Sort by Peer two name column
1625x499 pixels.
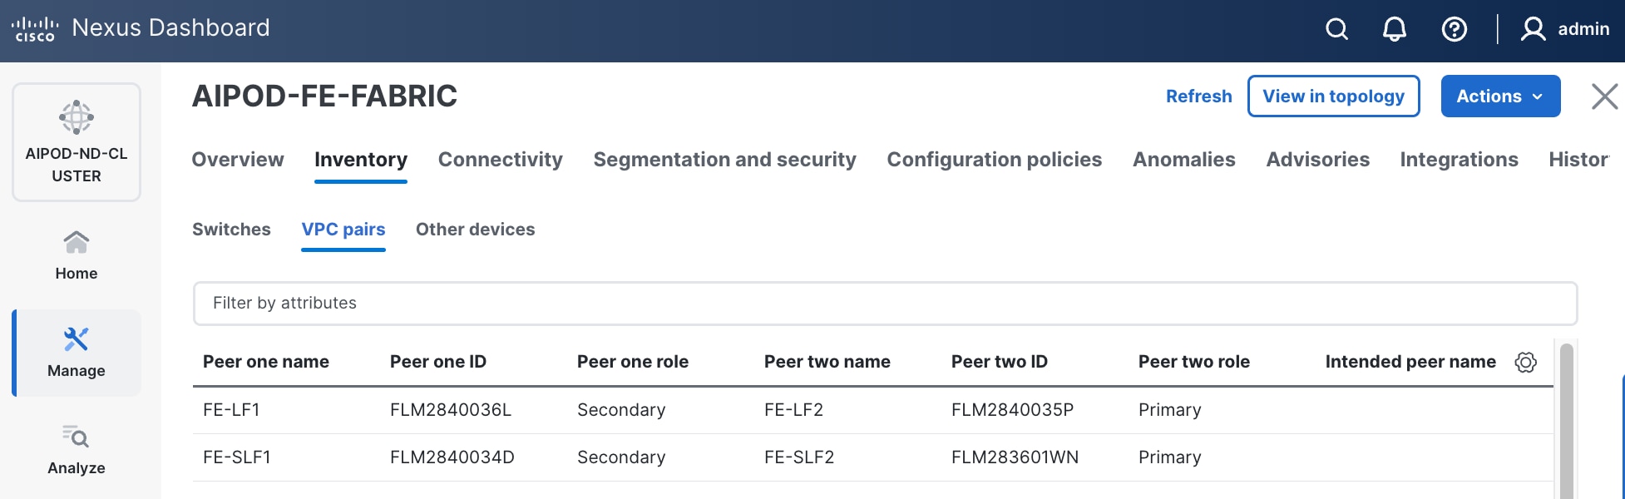point(827,362)
